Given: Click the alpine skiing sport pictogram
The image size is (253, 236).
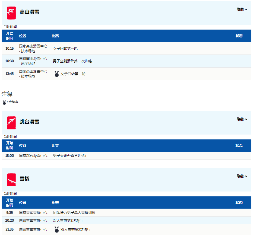Looking at the screenshot, I should click(x=11, y=13).
